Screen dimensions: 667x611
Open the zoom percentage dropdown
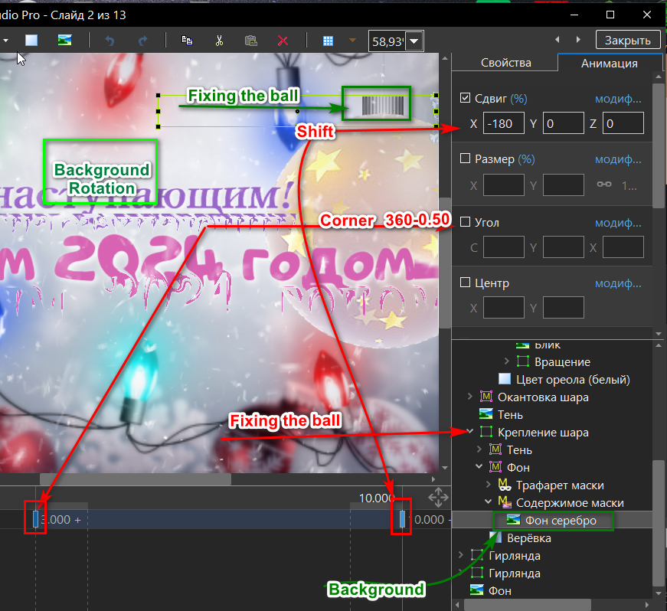click(414, 41)
